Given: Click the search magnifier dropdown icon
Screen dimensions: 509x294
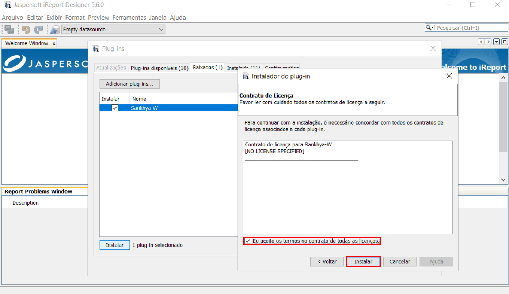Looking at the screenshot, I should pyautogui.click(x=430, y=28).
